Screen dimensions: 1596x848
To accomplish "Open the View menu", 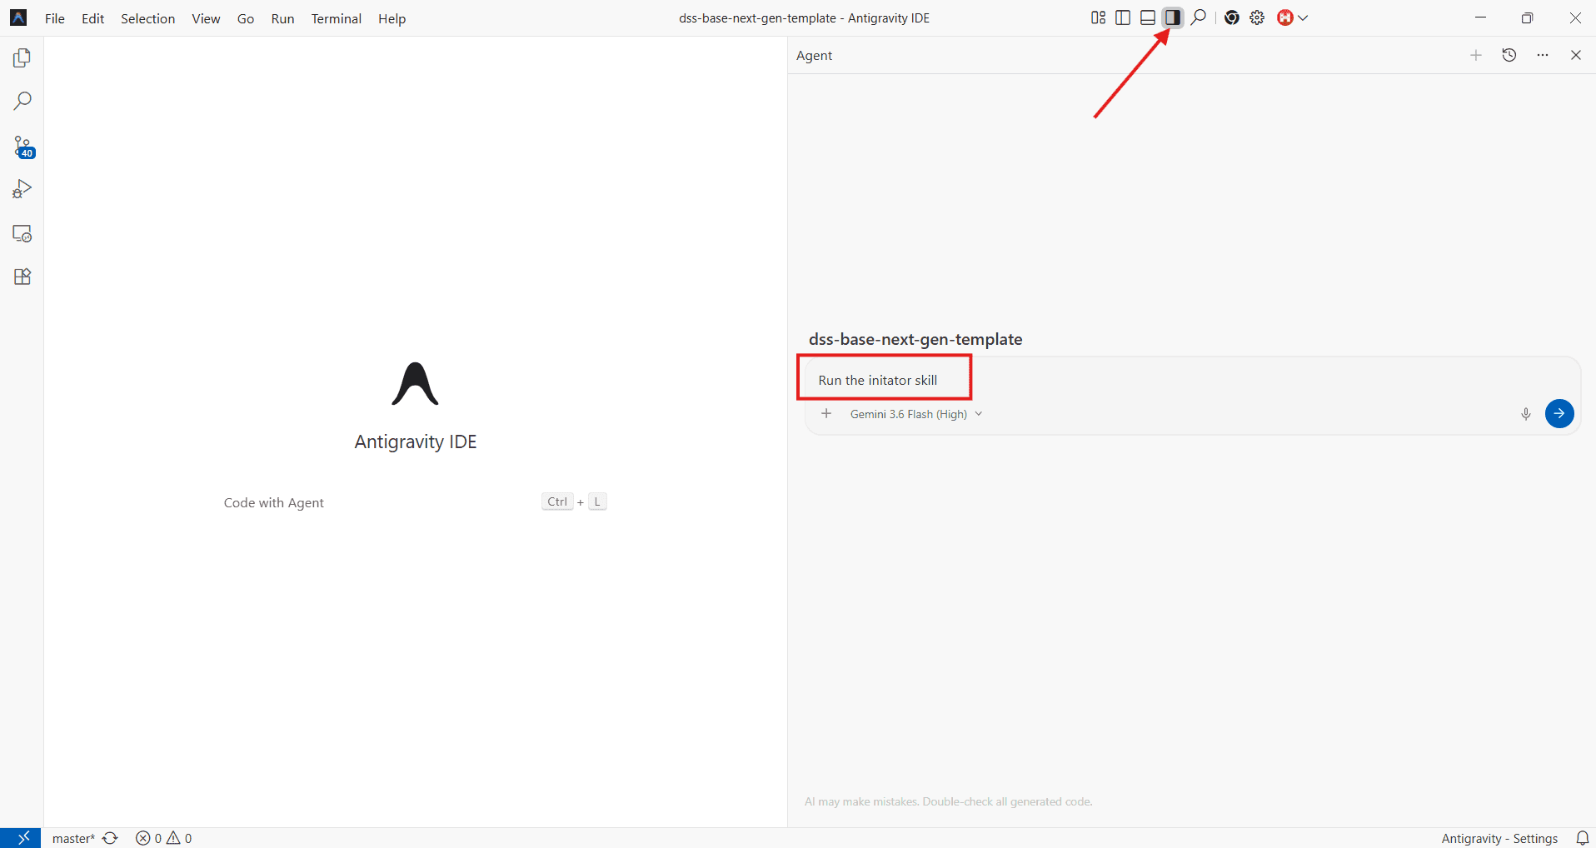I will 206,18.
